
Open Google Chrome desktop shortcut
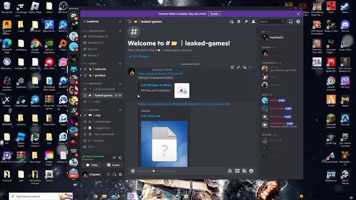35,46
